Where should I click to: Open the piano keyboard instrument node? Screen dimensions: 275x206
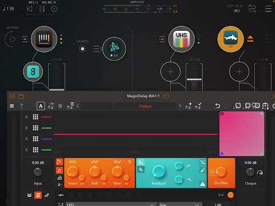tap(44, 39)
